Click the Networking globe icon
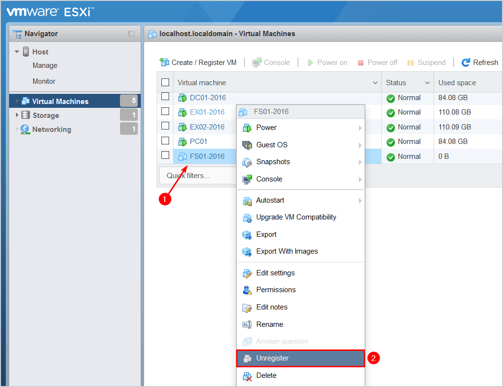Image resolution: width=503 pixels, height=387 pixels. 25,129
